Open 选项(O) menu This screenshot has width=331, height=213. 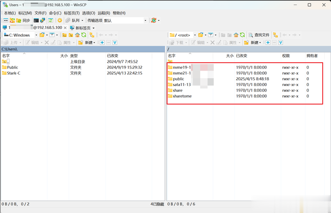pyautogui.click(x=88, y=13)
